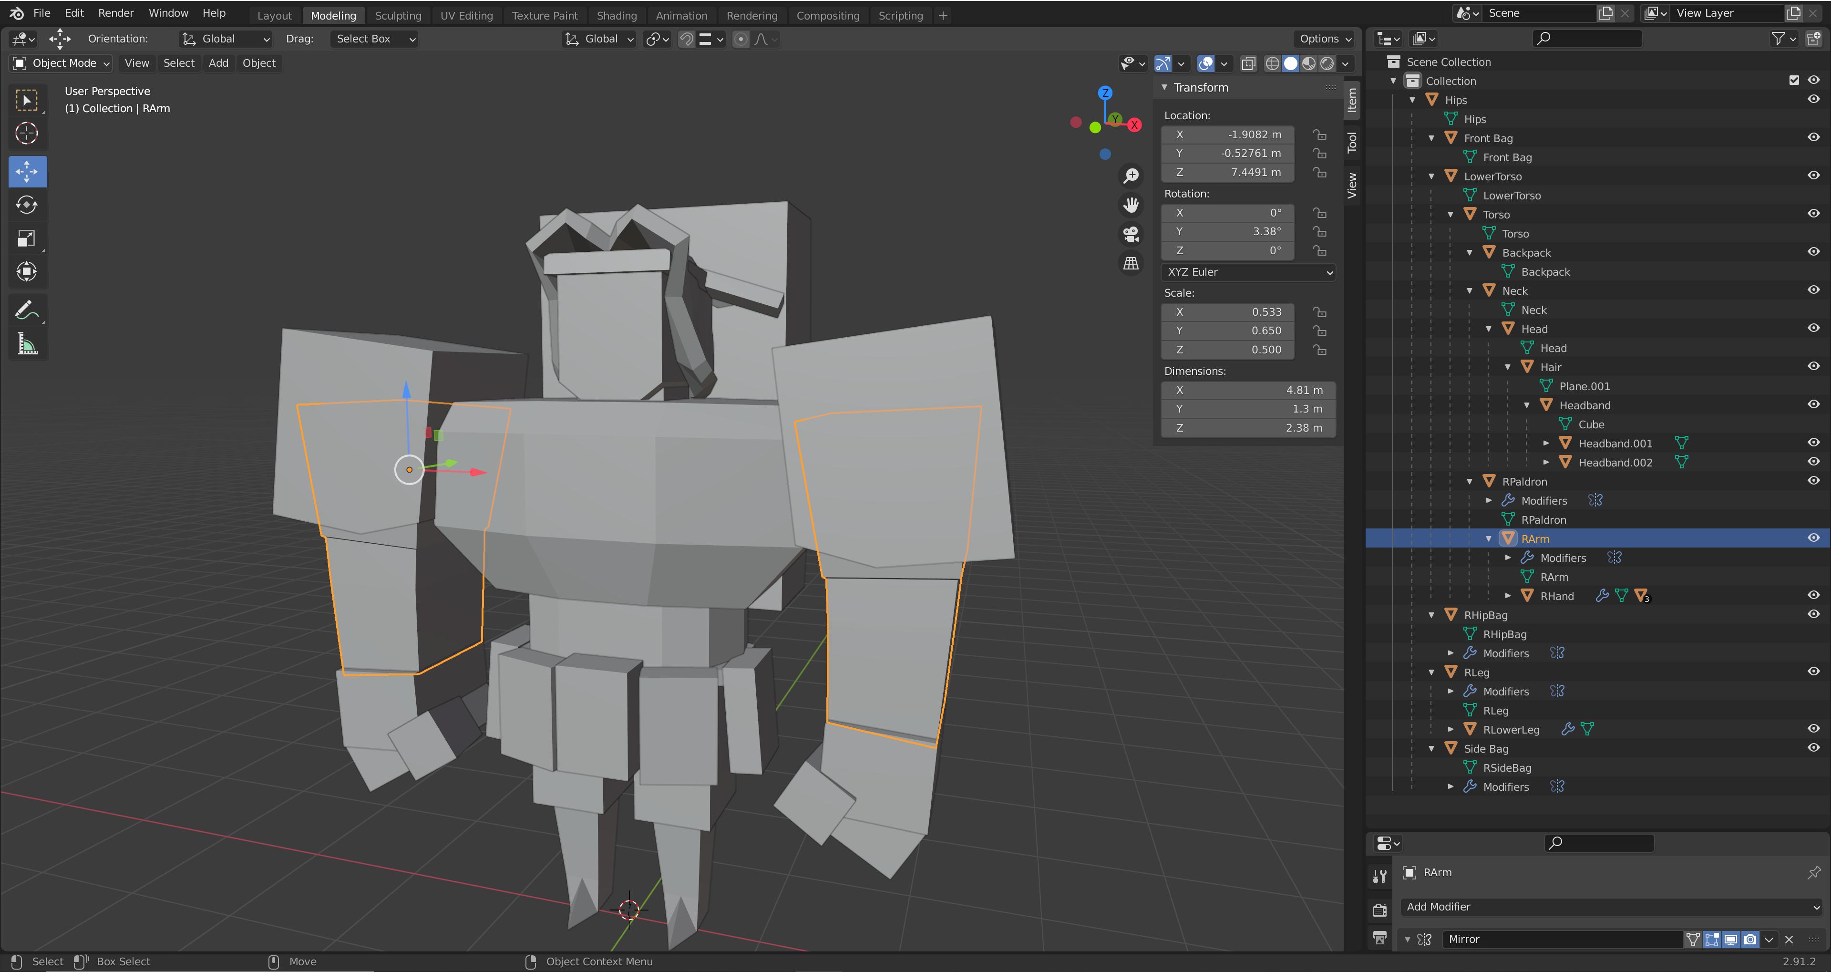
Task: Uncheck the Collection exclude checkbox
Action: [1794, 80]
